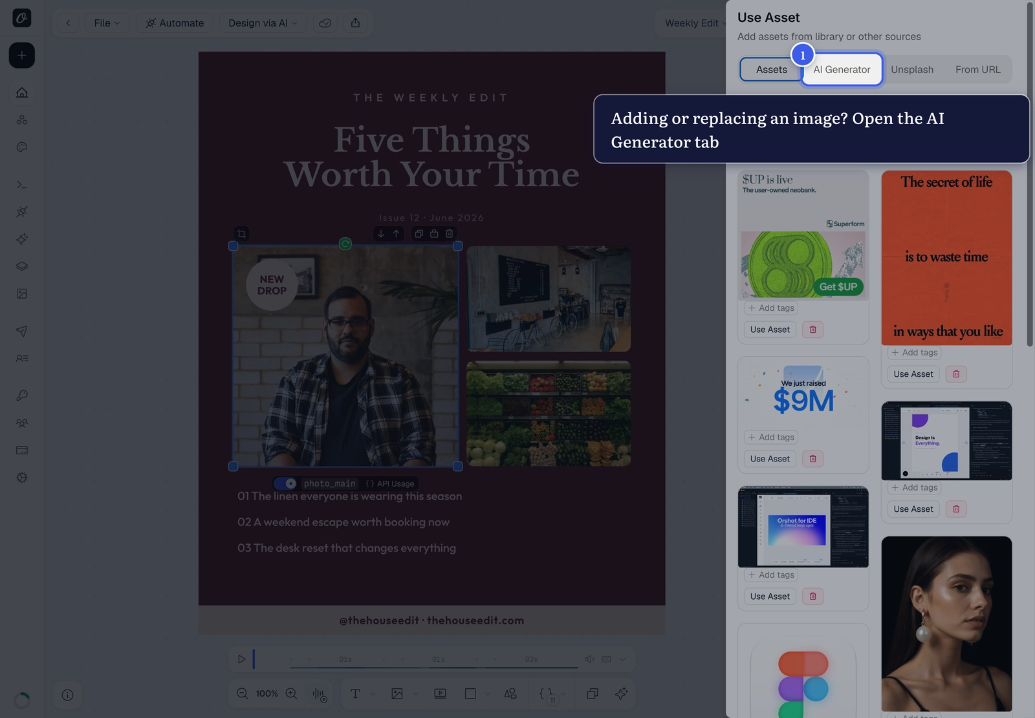The width and height of the screenshot is (1035, 718).
Task: Open the AI Generator tab
Action: pos(842,70)
